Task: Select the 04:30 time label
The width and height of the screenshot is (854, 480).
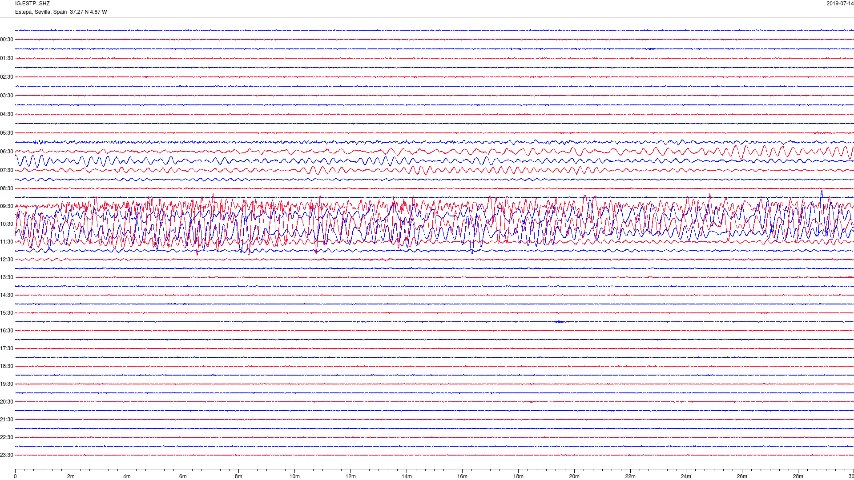Action: click(7, 114)
